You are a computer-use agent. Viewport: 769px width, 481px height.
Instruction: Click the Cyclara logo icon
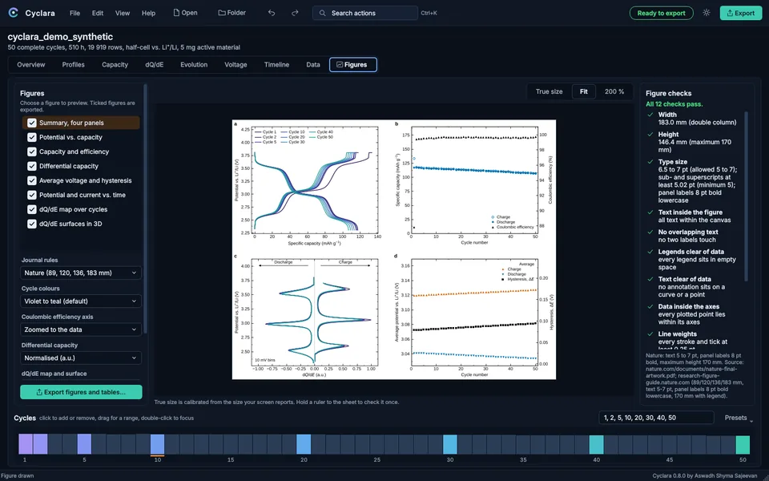(14, 13)
